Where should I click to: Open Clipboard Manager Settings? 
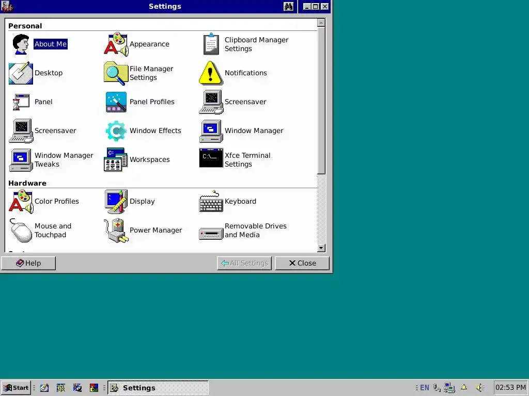tap(246, 44)
